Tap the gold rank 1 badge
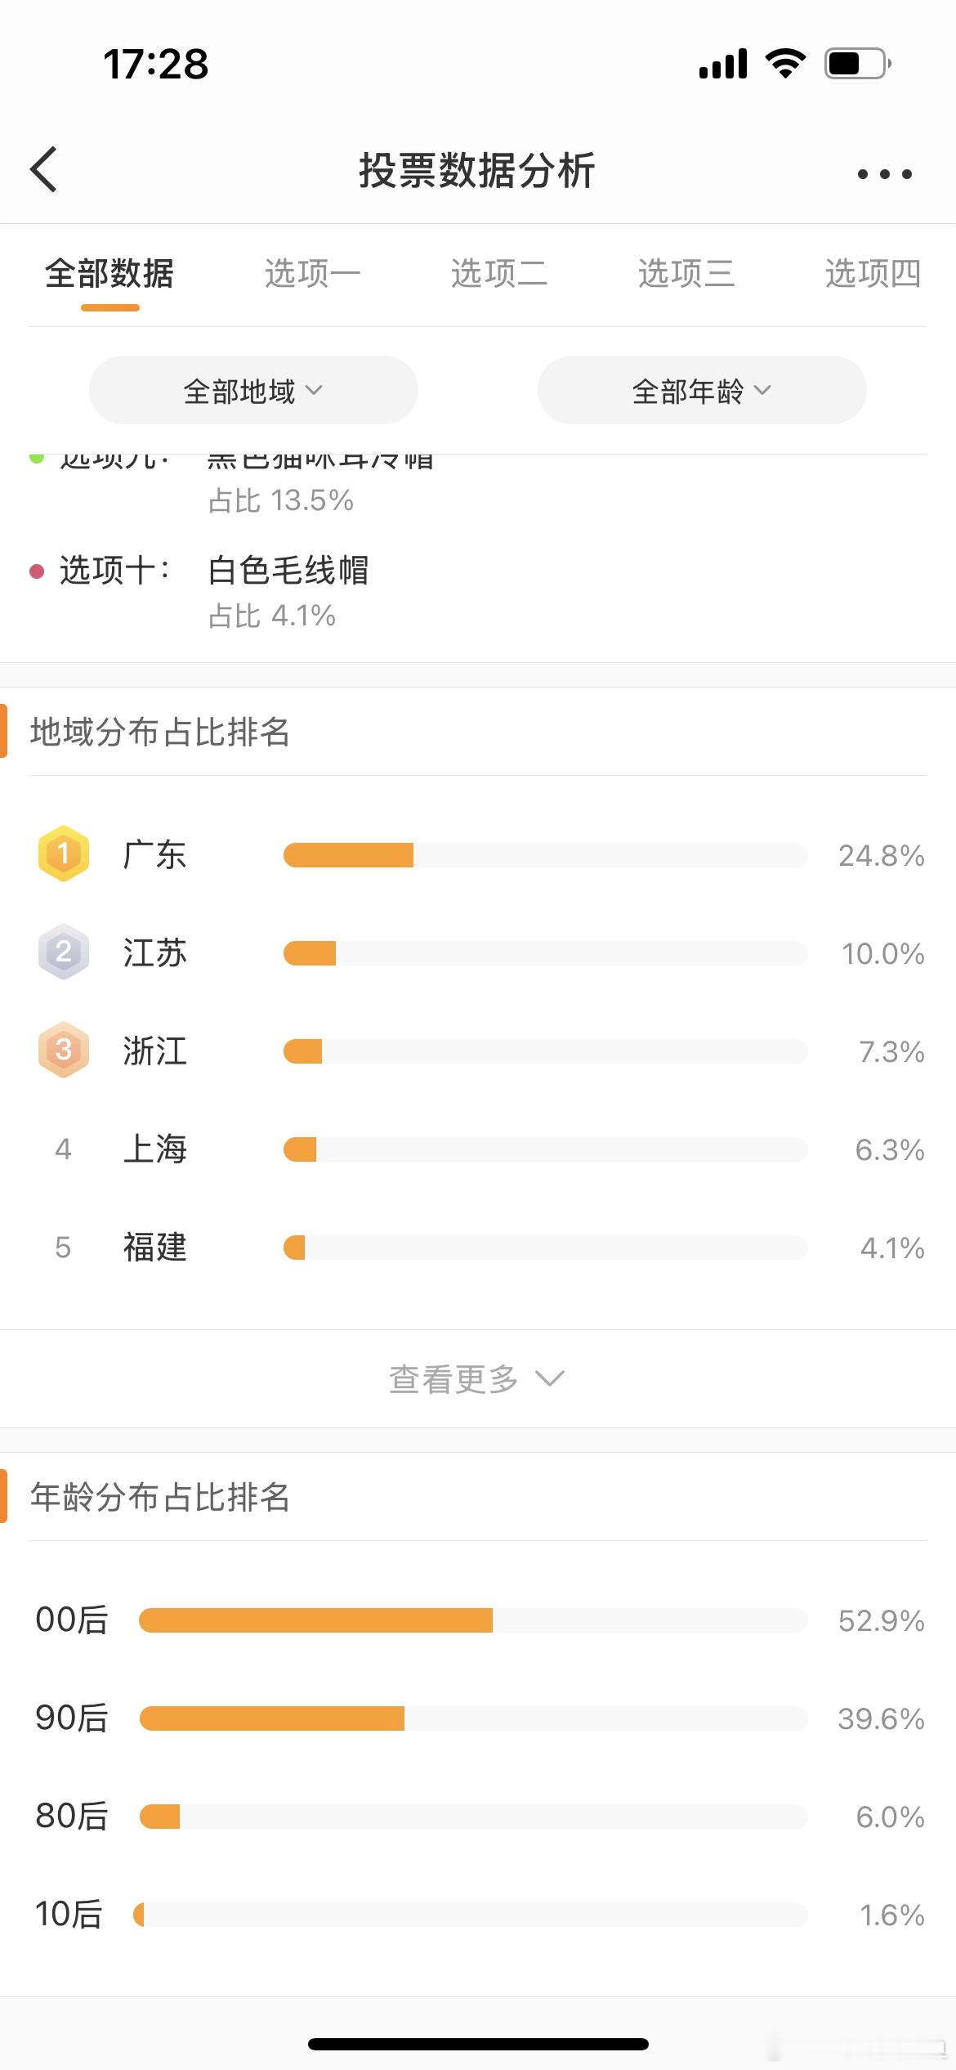 pos(63,854)
